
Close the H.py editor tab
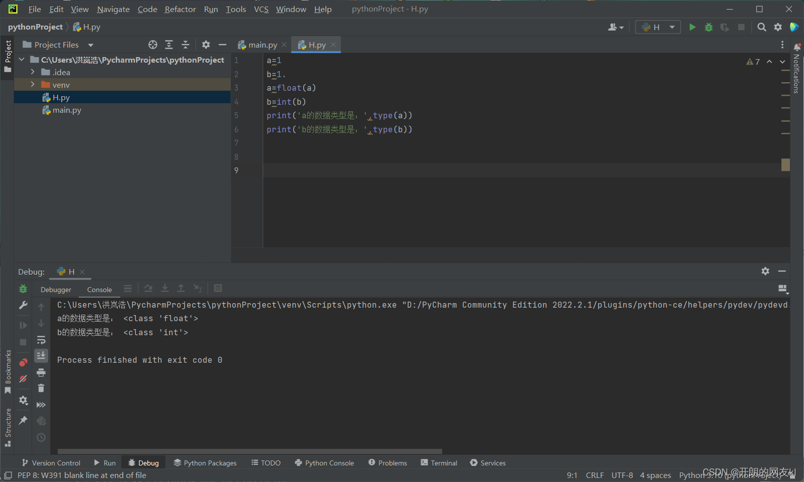[x=333, y=45]
